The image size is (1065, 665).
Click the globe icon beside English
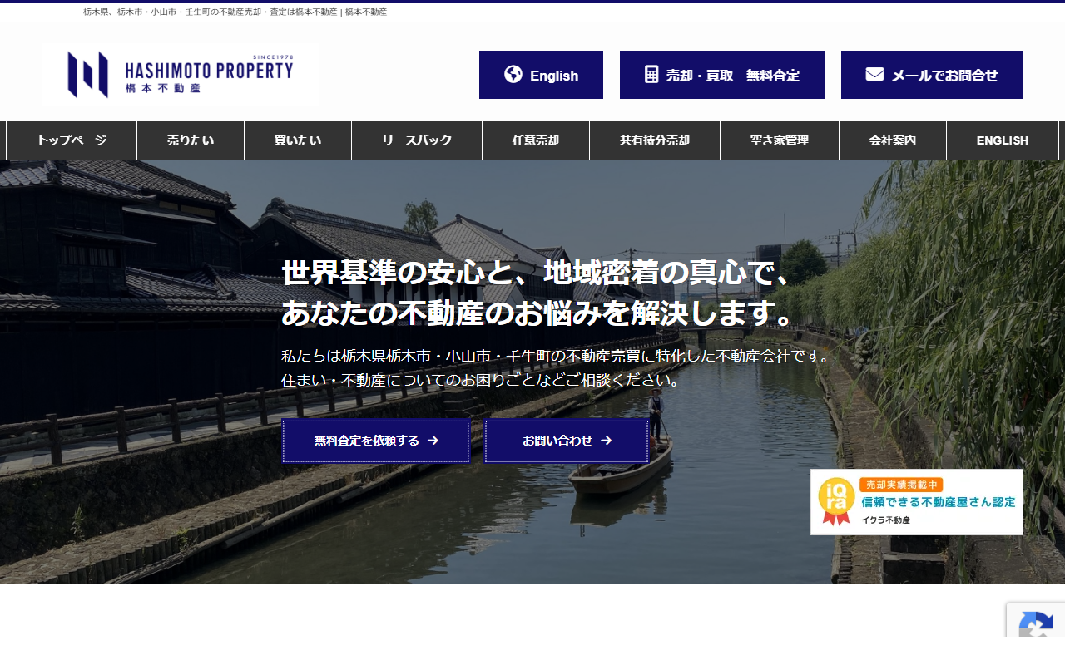(x=513, y=75)
